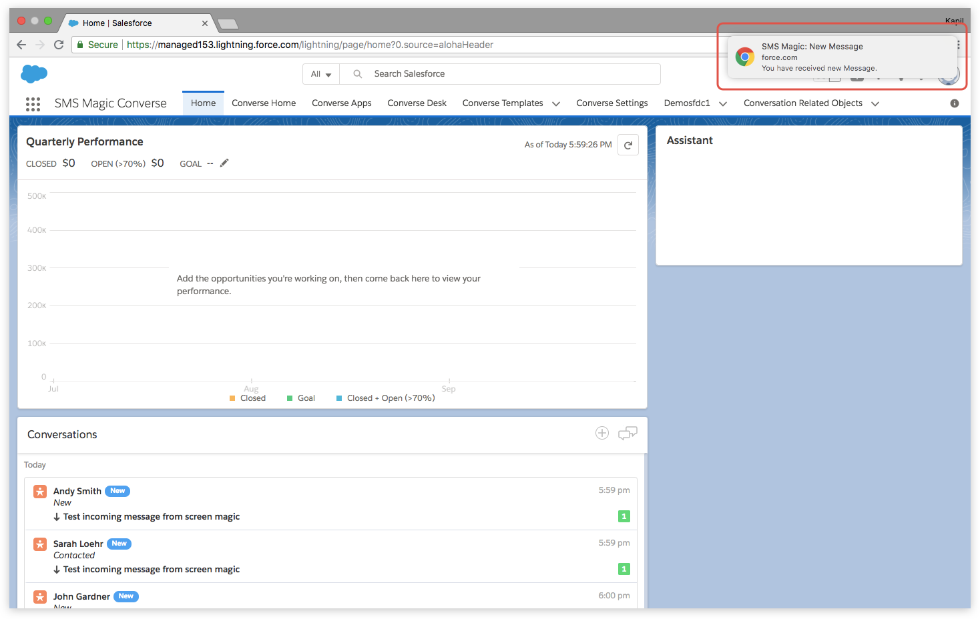980x619 pixels.
Task: Open the Converse Settings tab
Action: click(612, 103)
